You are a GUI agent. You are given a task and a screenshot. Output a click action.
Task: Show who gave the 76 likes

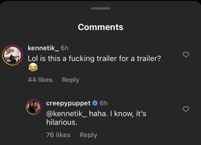click(58, 135)
